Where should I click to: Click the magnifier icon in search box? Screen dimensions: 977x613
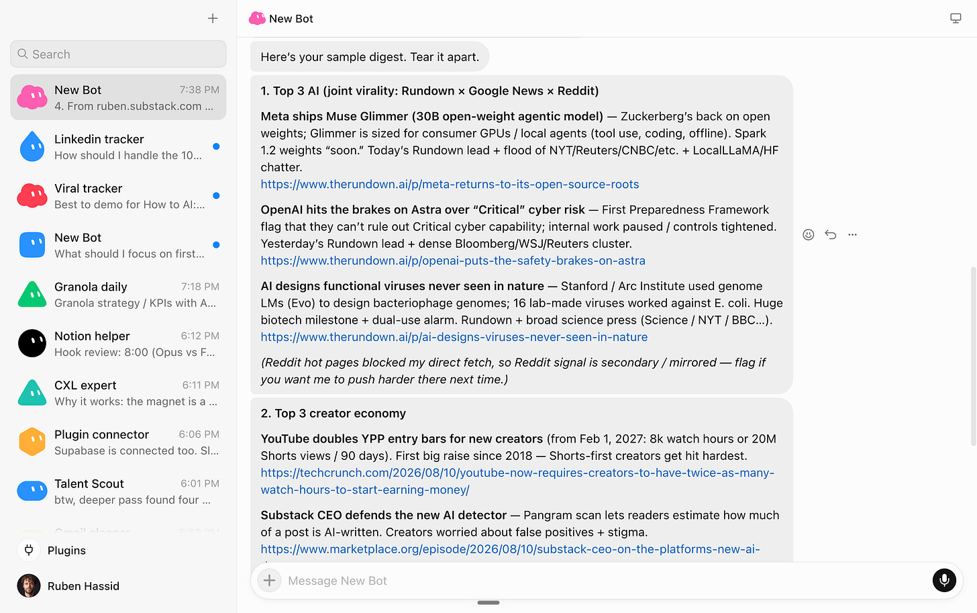[23, 54]
